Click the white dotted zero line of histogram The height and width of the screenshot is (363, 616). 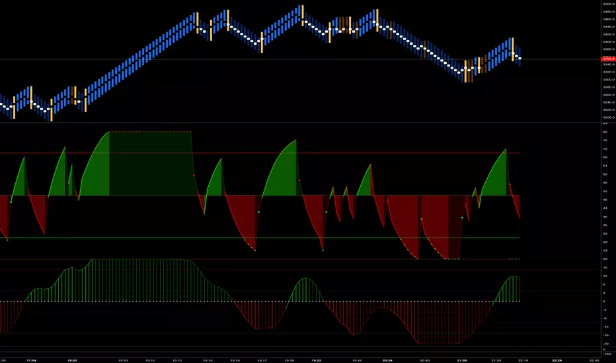pos(260,302)
